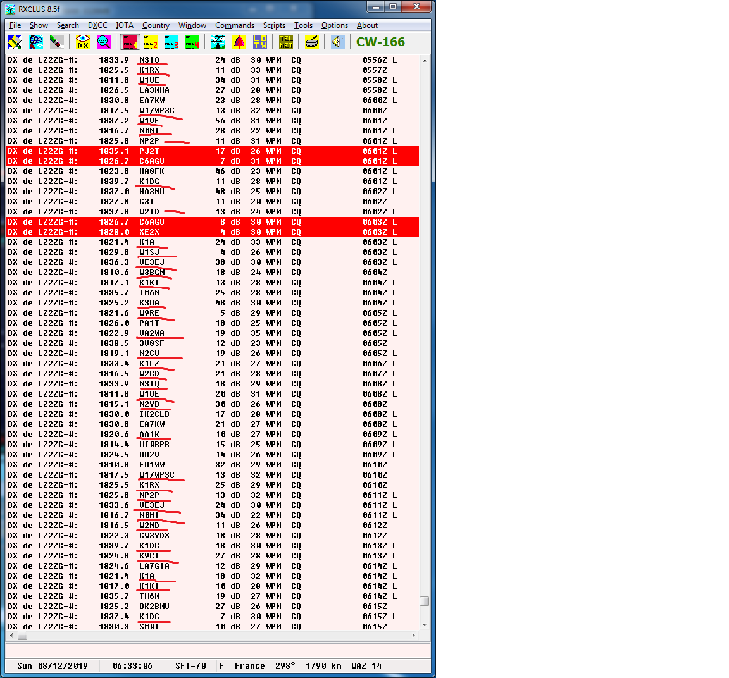Click the vertical scrollbar down arrow
Screen dimensions: 729x678
pos(424,625)
